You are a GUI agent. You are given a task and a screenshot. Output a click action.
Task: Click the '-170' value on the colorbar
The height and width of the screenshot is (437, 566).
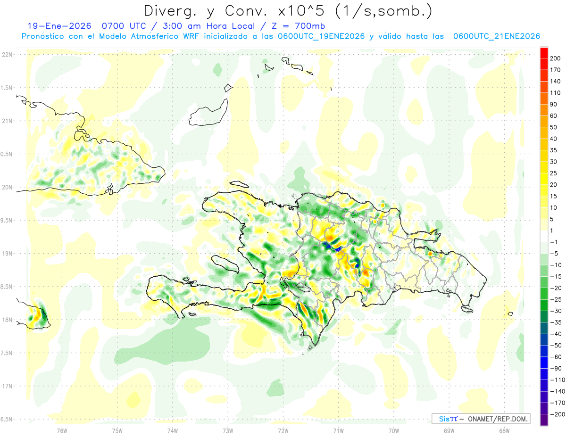557,403
